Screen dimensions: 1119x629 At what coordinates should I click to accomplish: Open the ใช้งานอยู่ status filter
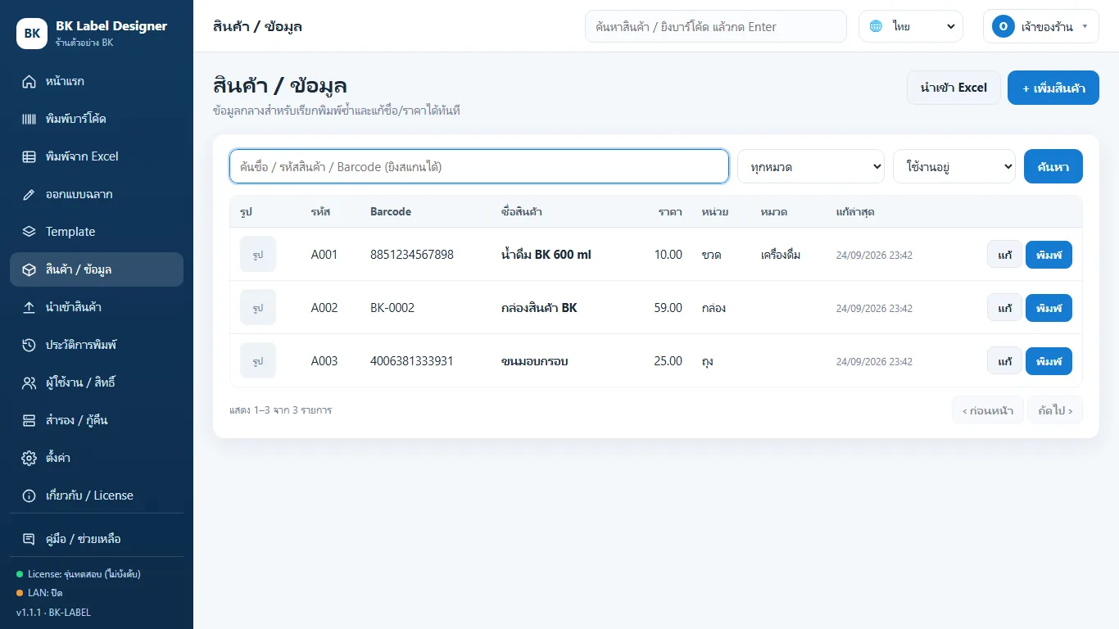tap(954, 166)
